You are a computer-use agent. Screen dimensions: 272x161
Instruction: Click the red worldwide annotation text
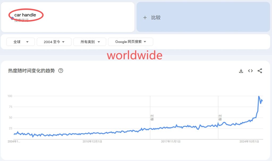[x=134, y=55]
